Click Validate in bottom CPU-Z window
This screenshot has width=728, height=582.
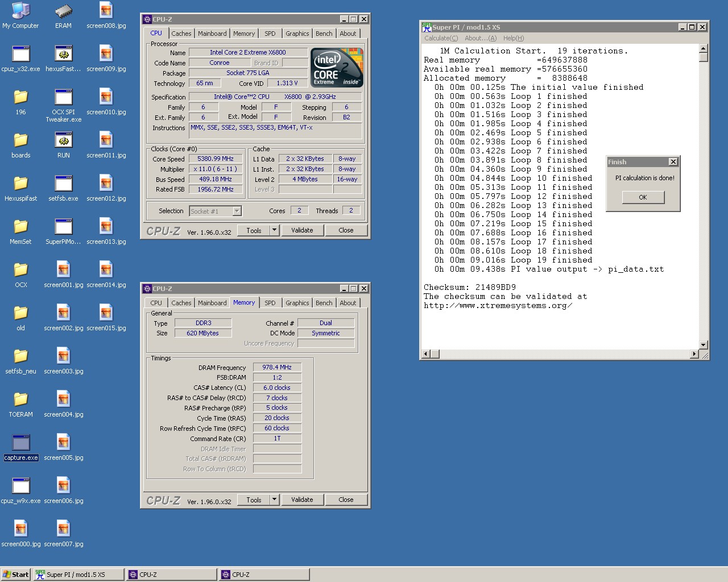click(302, 500)
